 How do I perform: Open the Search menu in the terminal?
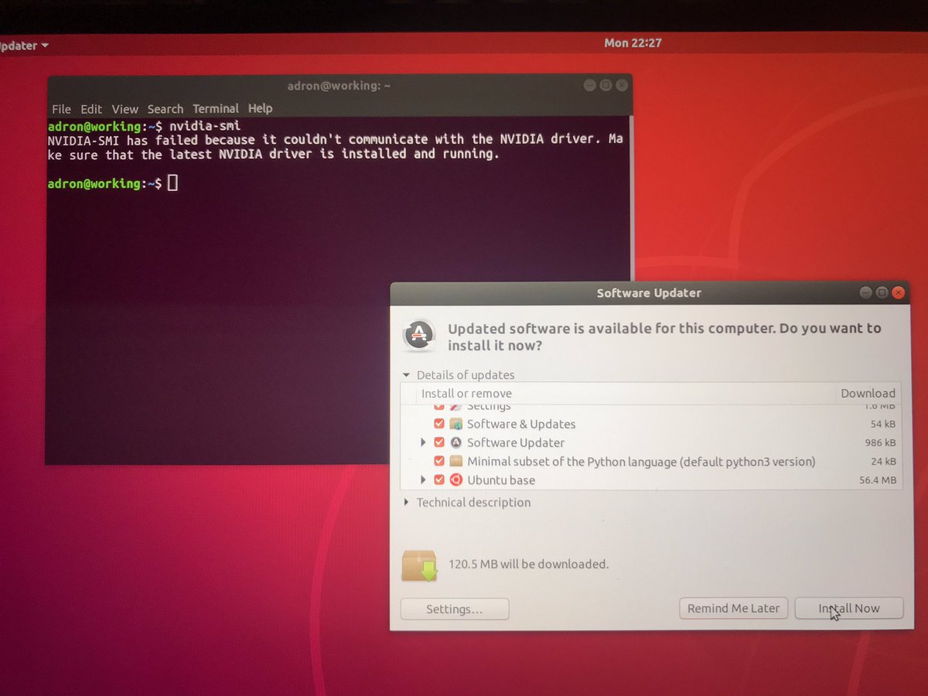[165, 109]
